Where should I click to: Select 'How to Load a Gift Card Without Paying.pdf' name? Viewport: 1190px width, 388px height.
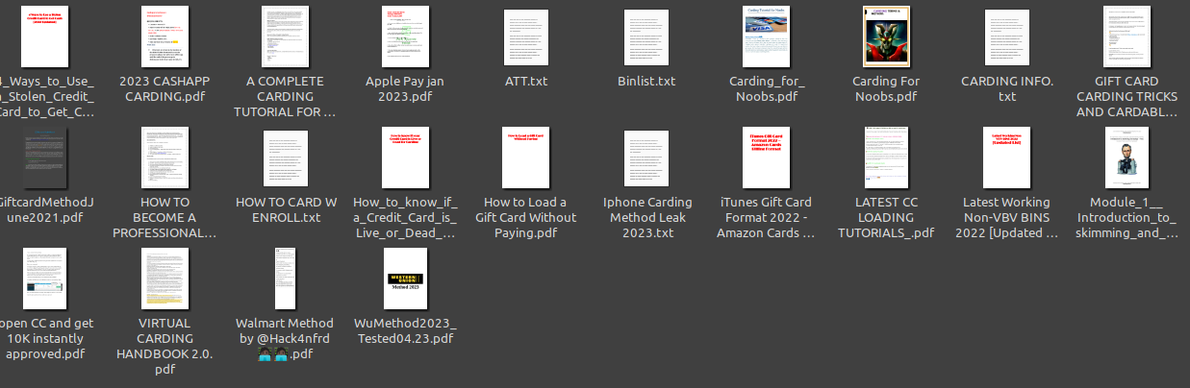pos(526,218)
